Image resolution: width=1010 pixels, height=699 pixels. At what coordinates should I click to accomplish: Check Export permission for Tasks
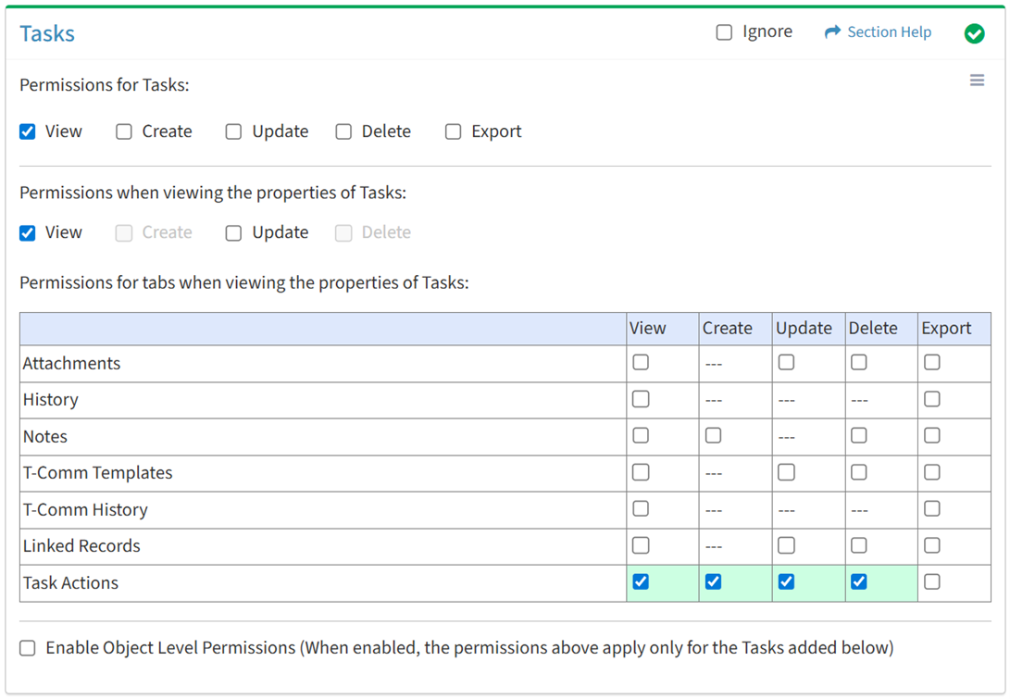453,131
